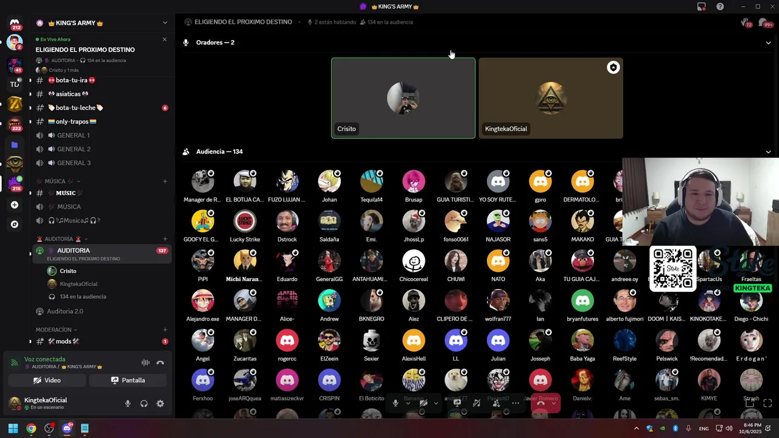
Task: Open Chrome from the taskbar
Action: pos(31,428)
